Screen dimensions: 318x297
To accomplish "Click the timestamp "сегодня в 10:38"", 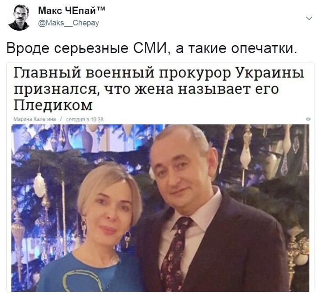I will pyautogui.click(x=85, y=119).
